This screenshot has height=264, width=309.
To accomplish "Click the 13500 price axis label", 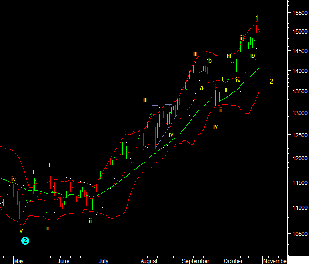I will click(300, 91).
